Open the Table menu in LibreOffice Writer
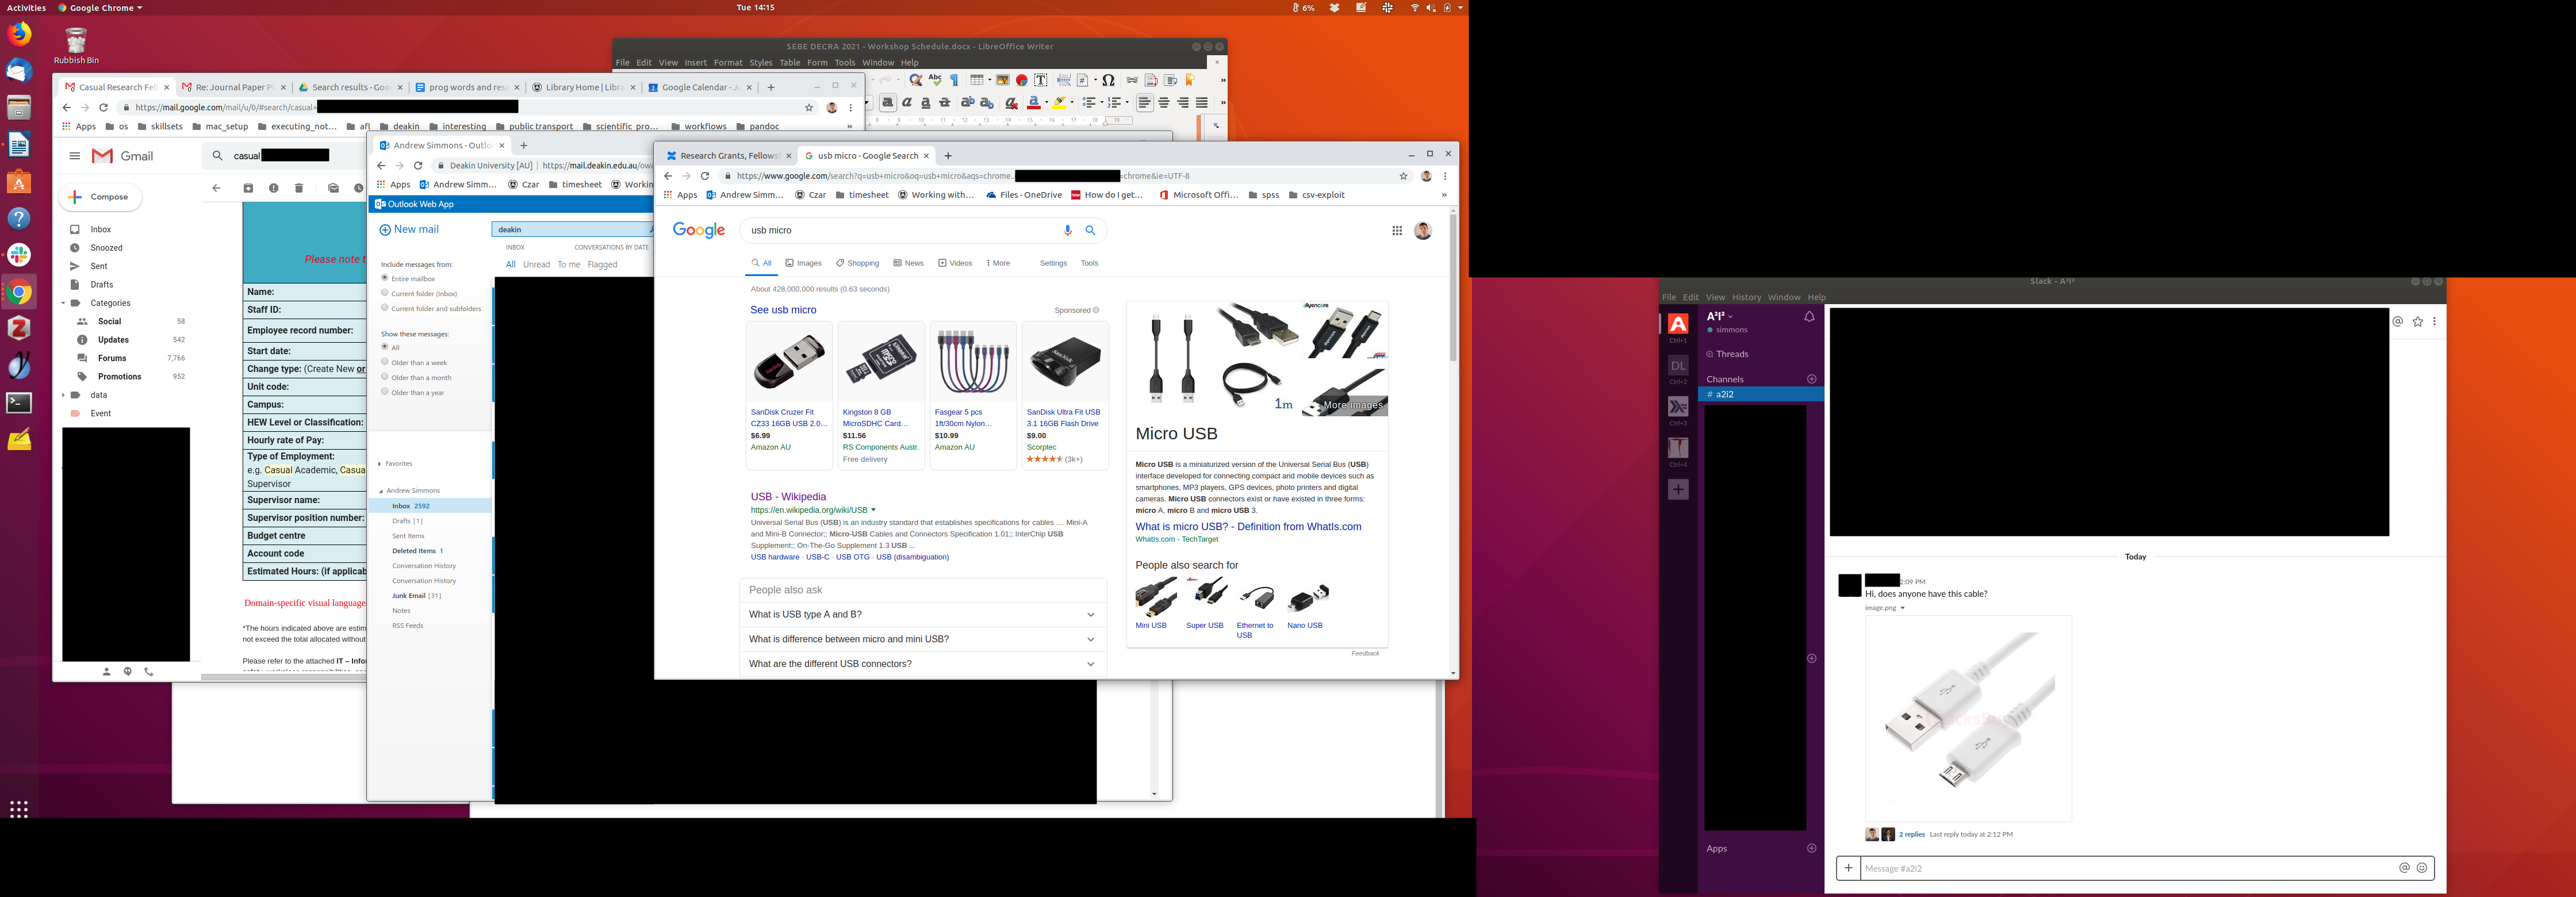 (789, 62)
